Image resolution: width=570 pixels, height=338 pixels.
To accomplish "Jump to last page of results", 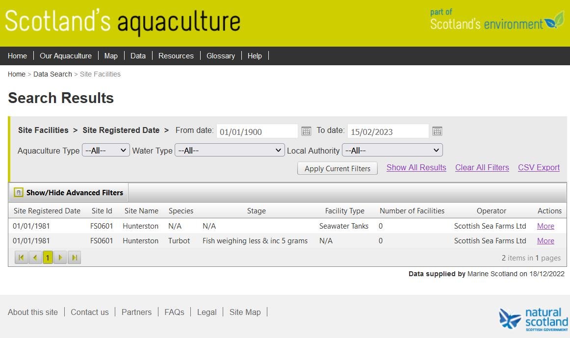I will (x=74, y=258).
